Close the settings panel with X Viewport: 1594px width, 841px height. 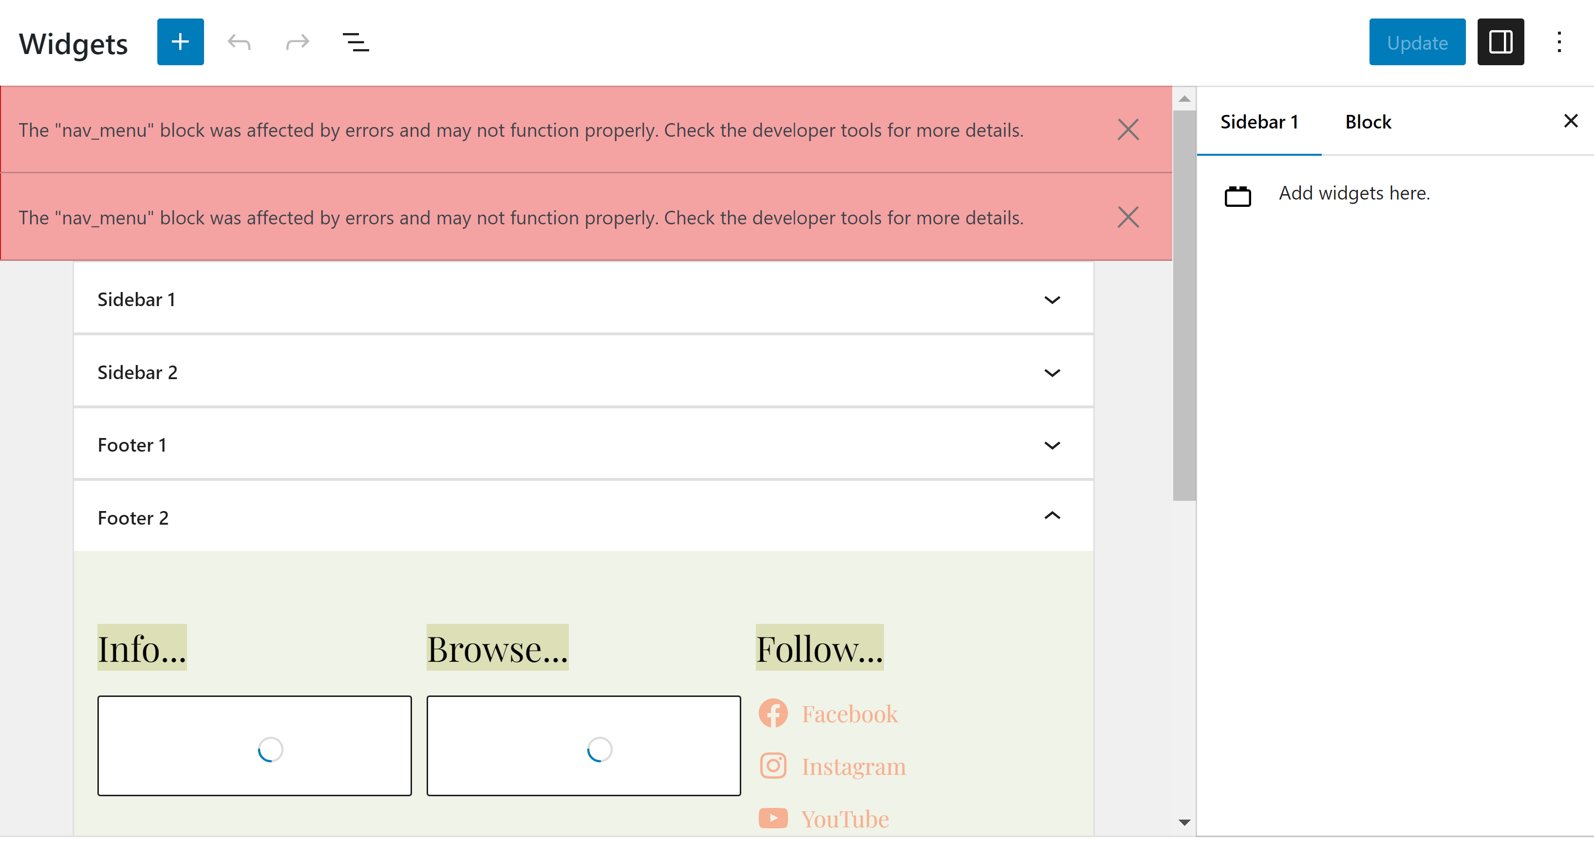click(x=1571, y=121)
